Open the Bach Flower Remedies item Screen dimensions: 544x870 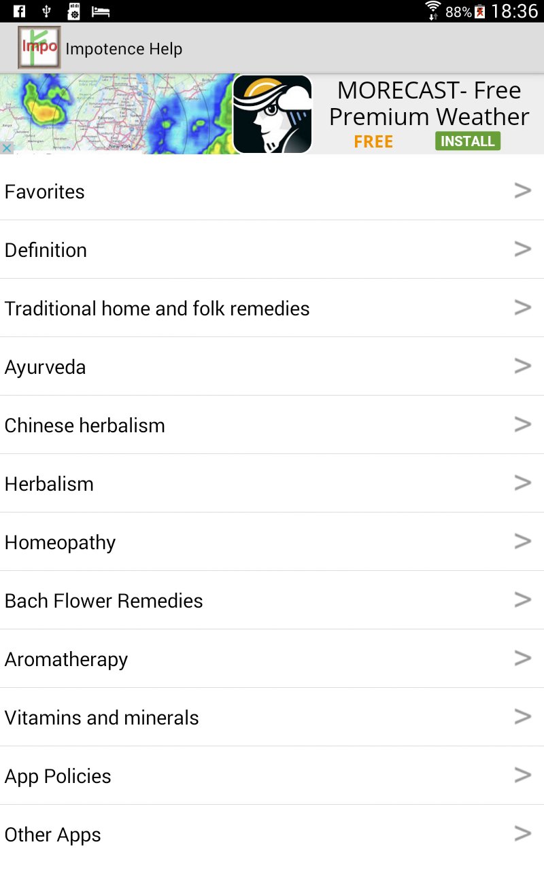point(272,600)
